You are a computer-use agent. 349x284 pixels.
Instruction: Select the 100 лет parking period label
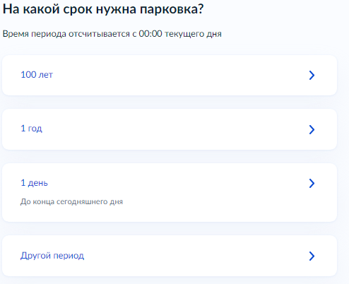pyautogui.click(x=37, y=75)
